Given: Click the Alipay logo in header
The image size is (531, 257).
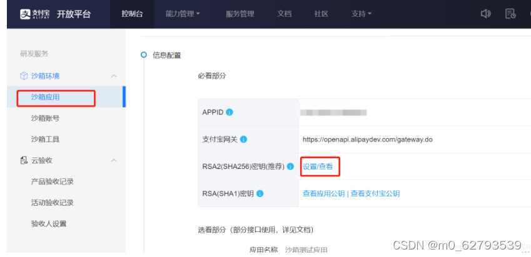Looking at the screenshot, I should [x=34, y=14].
